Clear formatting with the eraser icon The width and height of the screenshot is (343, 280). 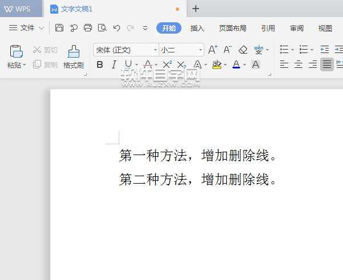(243, 50)
